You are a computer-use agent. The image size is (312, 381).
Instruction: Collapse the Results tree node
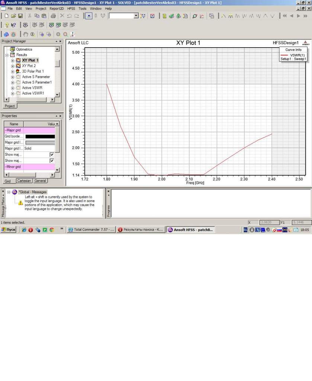(7, 55)
